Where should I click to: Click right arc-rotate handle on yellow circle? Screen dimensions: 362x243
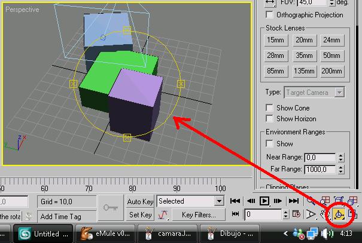click(181, 84)
